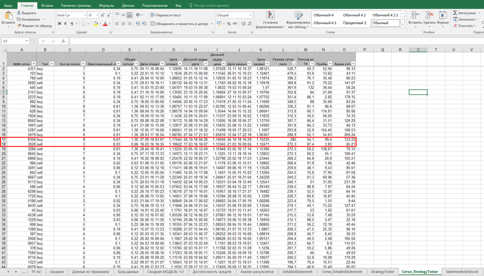484x276 pixels.
Task: Apply the Процентный 2 cell style
Action: tap(355, 23)
